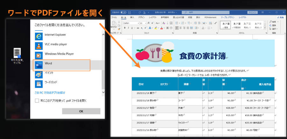
Task: Open the 検索 dropdown in editing group
Action: tap(278, 22)
